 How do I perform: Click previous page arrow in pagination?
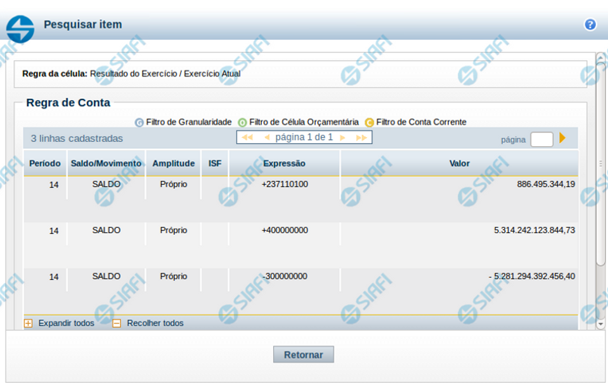pos(267,137)
